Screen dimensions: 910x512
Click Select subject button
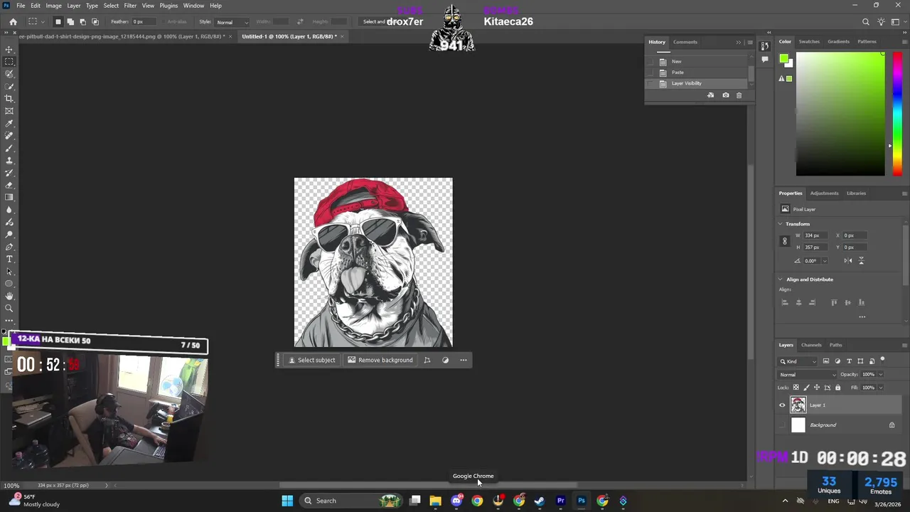coord(311,360)
